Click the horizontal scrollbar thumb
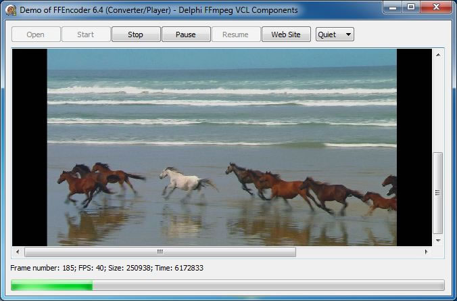 (x=160, y=252)
